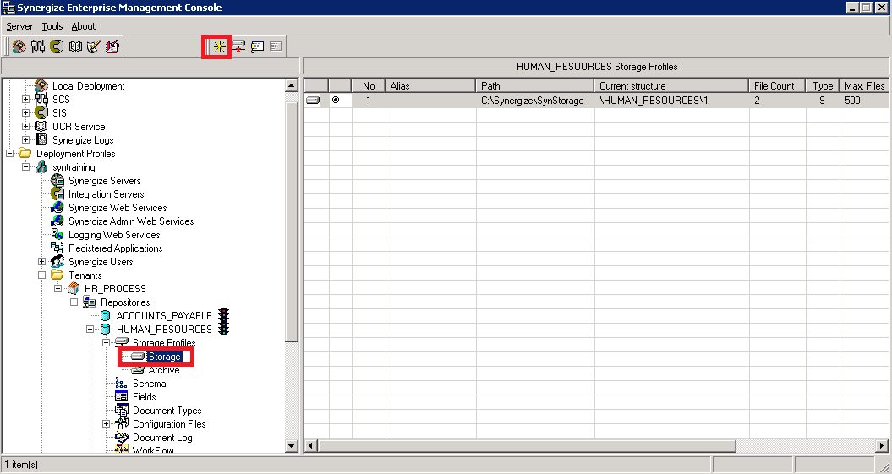Click the Archive storage profile icon

[x=138, y=370]
